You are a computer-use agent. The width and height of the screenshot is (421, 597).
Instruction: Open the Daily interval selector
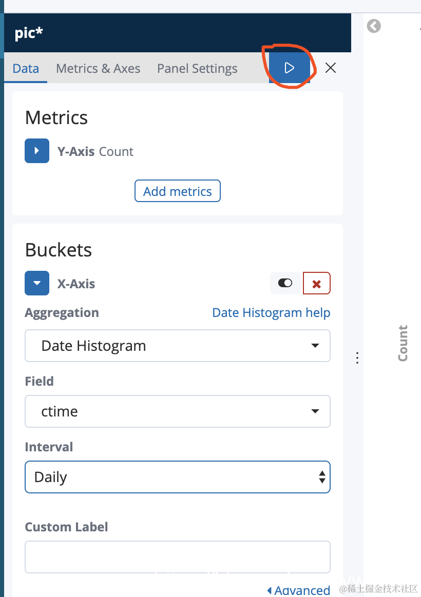tap(178, 477)
